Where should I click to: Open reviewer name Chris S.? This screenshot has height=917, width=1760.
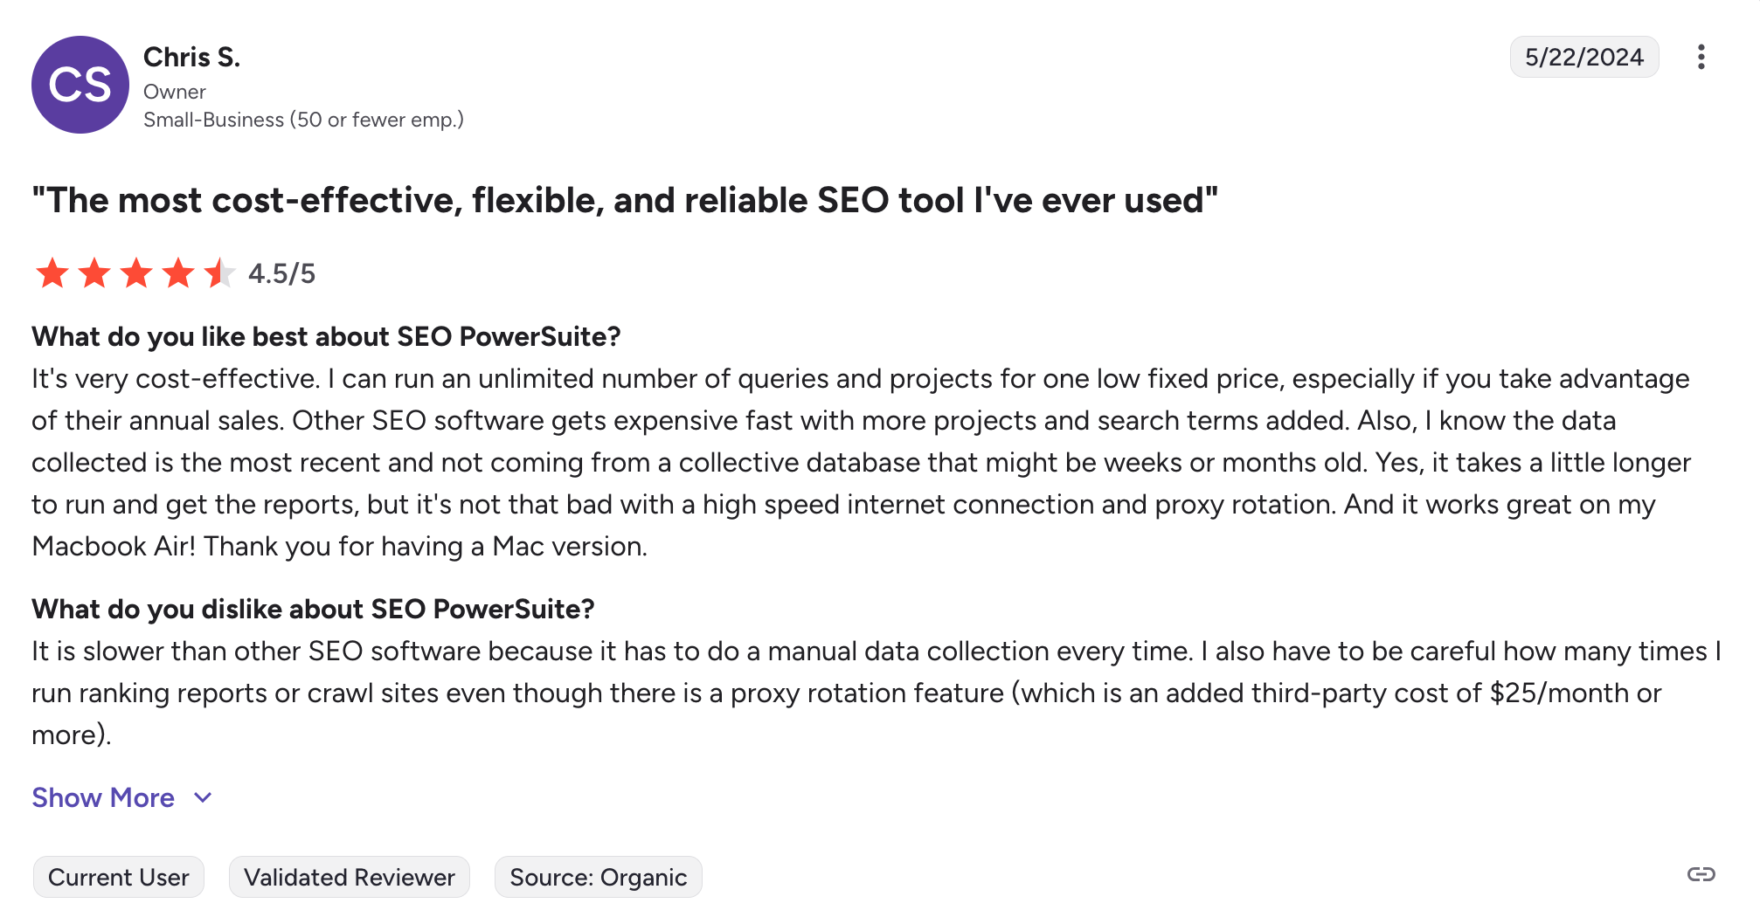point(191,58)
